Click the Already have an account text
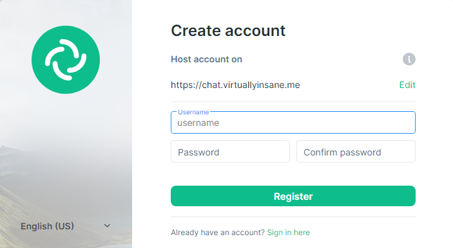This screenshot has width=453, height=248. (218, 233)
